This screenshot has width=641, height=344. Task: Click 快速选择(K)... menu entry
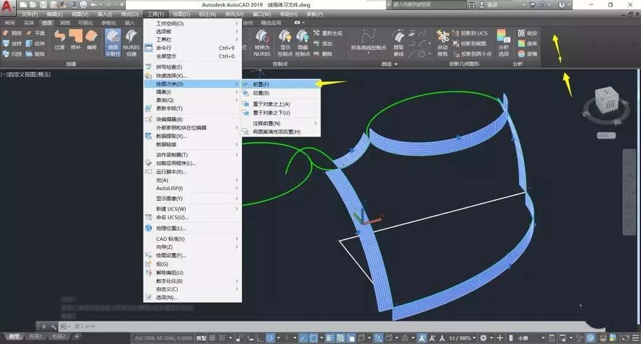click(192, 75)
